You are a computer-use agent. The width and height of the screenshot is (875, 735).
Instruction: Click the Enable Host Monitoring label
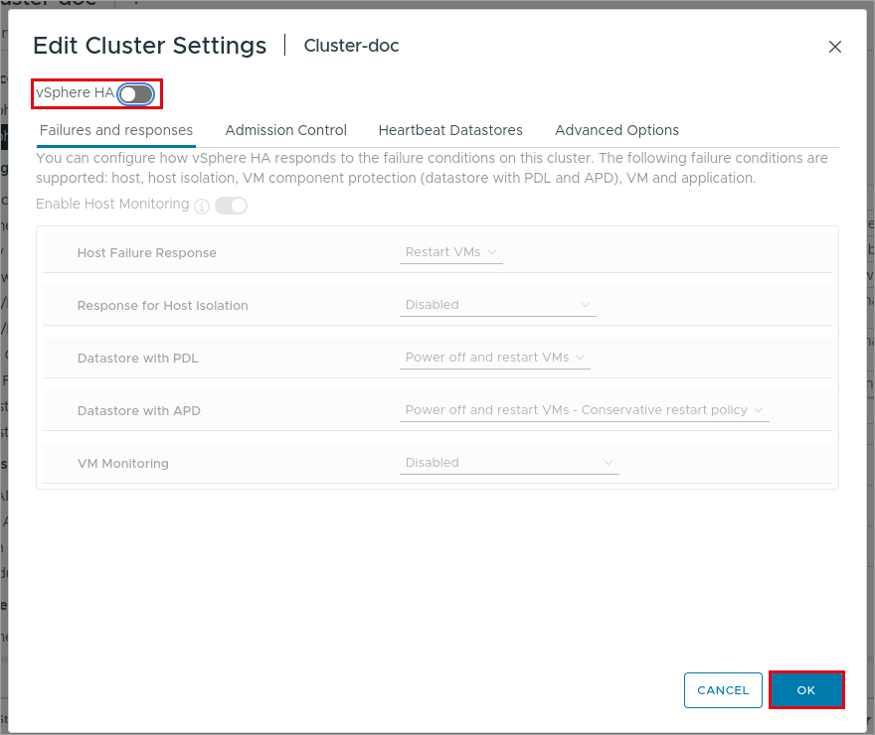(x=112, y=204)
